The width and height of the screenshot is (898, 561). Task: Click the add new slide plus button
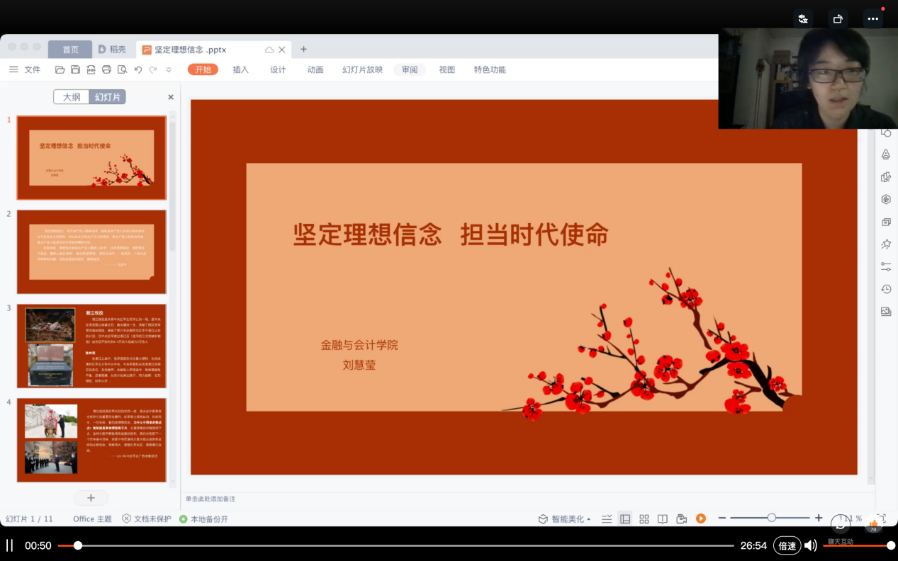[91, 498]
